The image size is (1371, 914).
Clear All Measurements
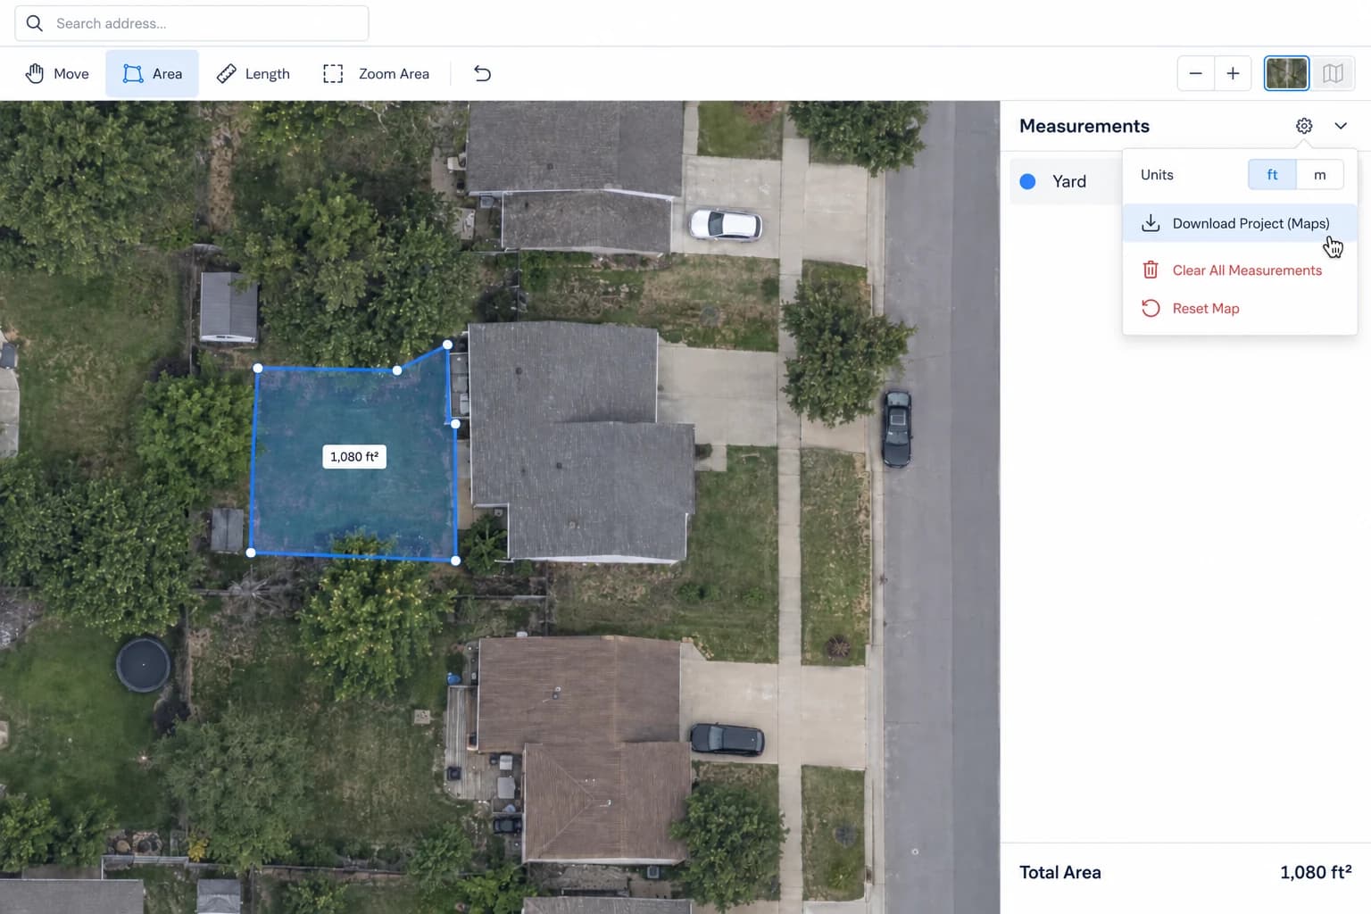coord(1240,270)
